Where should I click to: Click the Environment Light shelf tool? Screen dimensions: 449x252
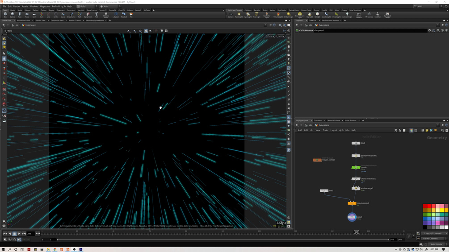[300, 15]
